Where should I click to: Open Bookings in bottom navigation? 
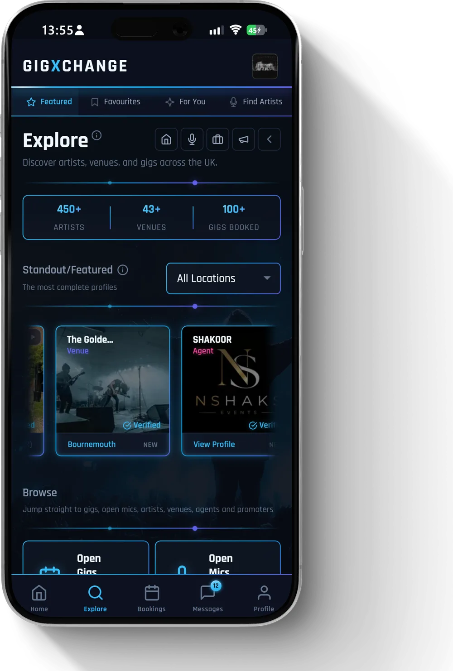(152, 598)
